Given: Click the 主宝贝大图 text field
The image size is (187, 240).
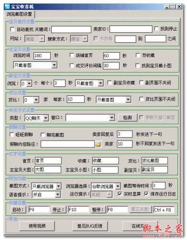Looking at the screenshot, I should (x=48, y=169).
